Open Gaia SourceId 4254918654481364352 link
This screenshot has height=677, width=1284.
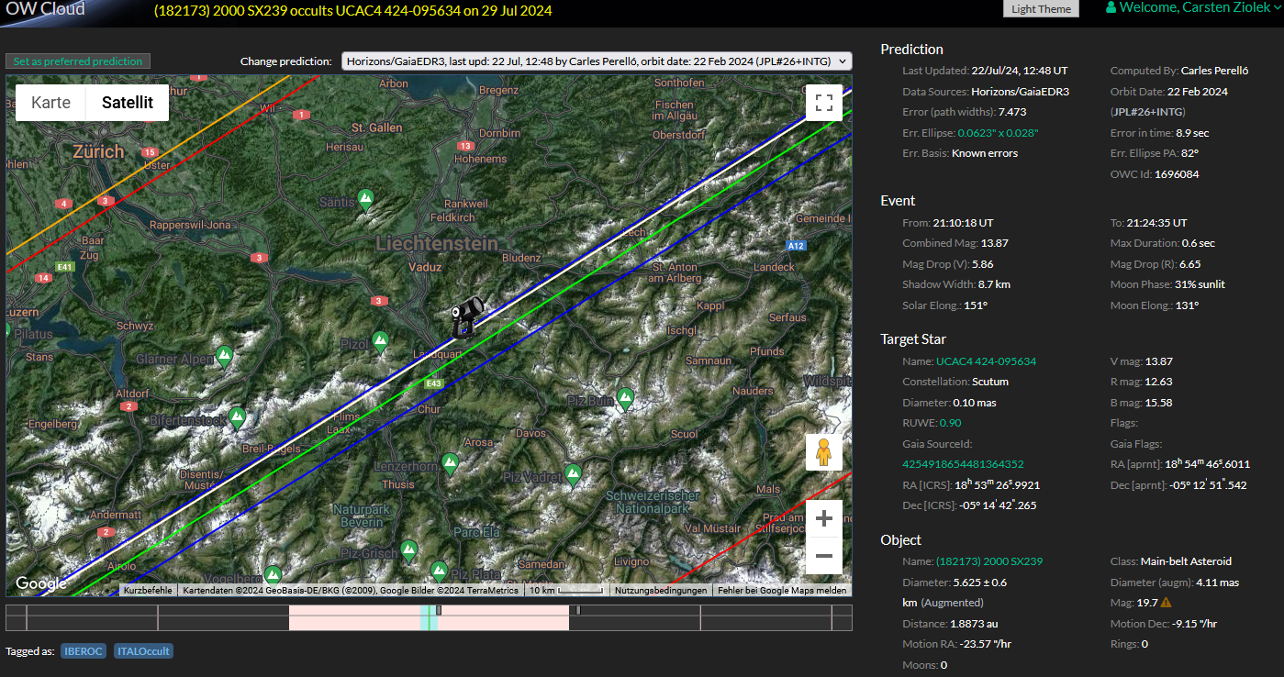[964, 464]
